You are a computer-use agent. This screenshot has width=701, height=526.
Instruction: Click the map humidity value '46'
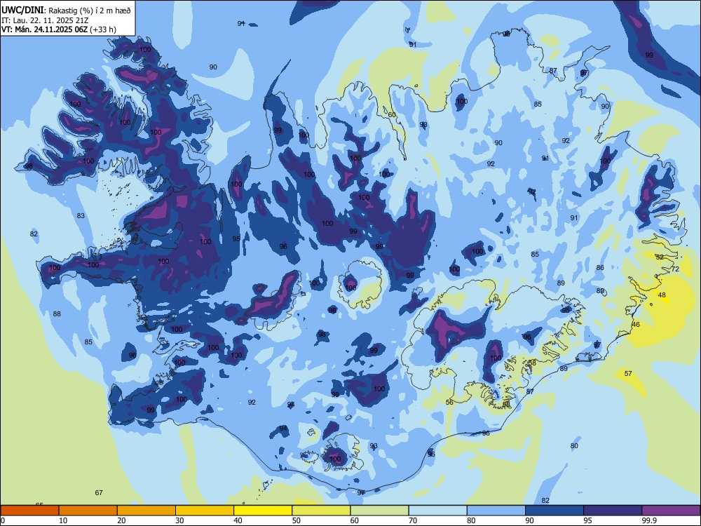637,324
